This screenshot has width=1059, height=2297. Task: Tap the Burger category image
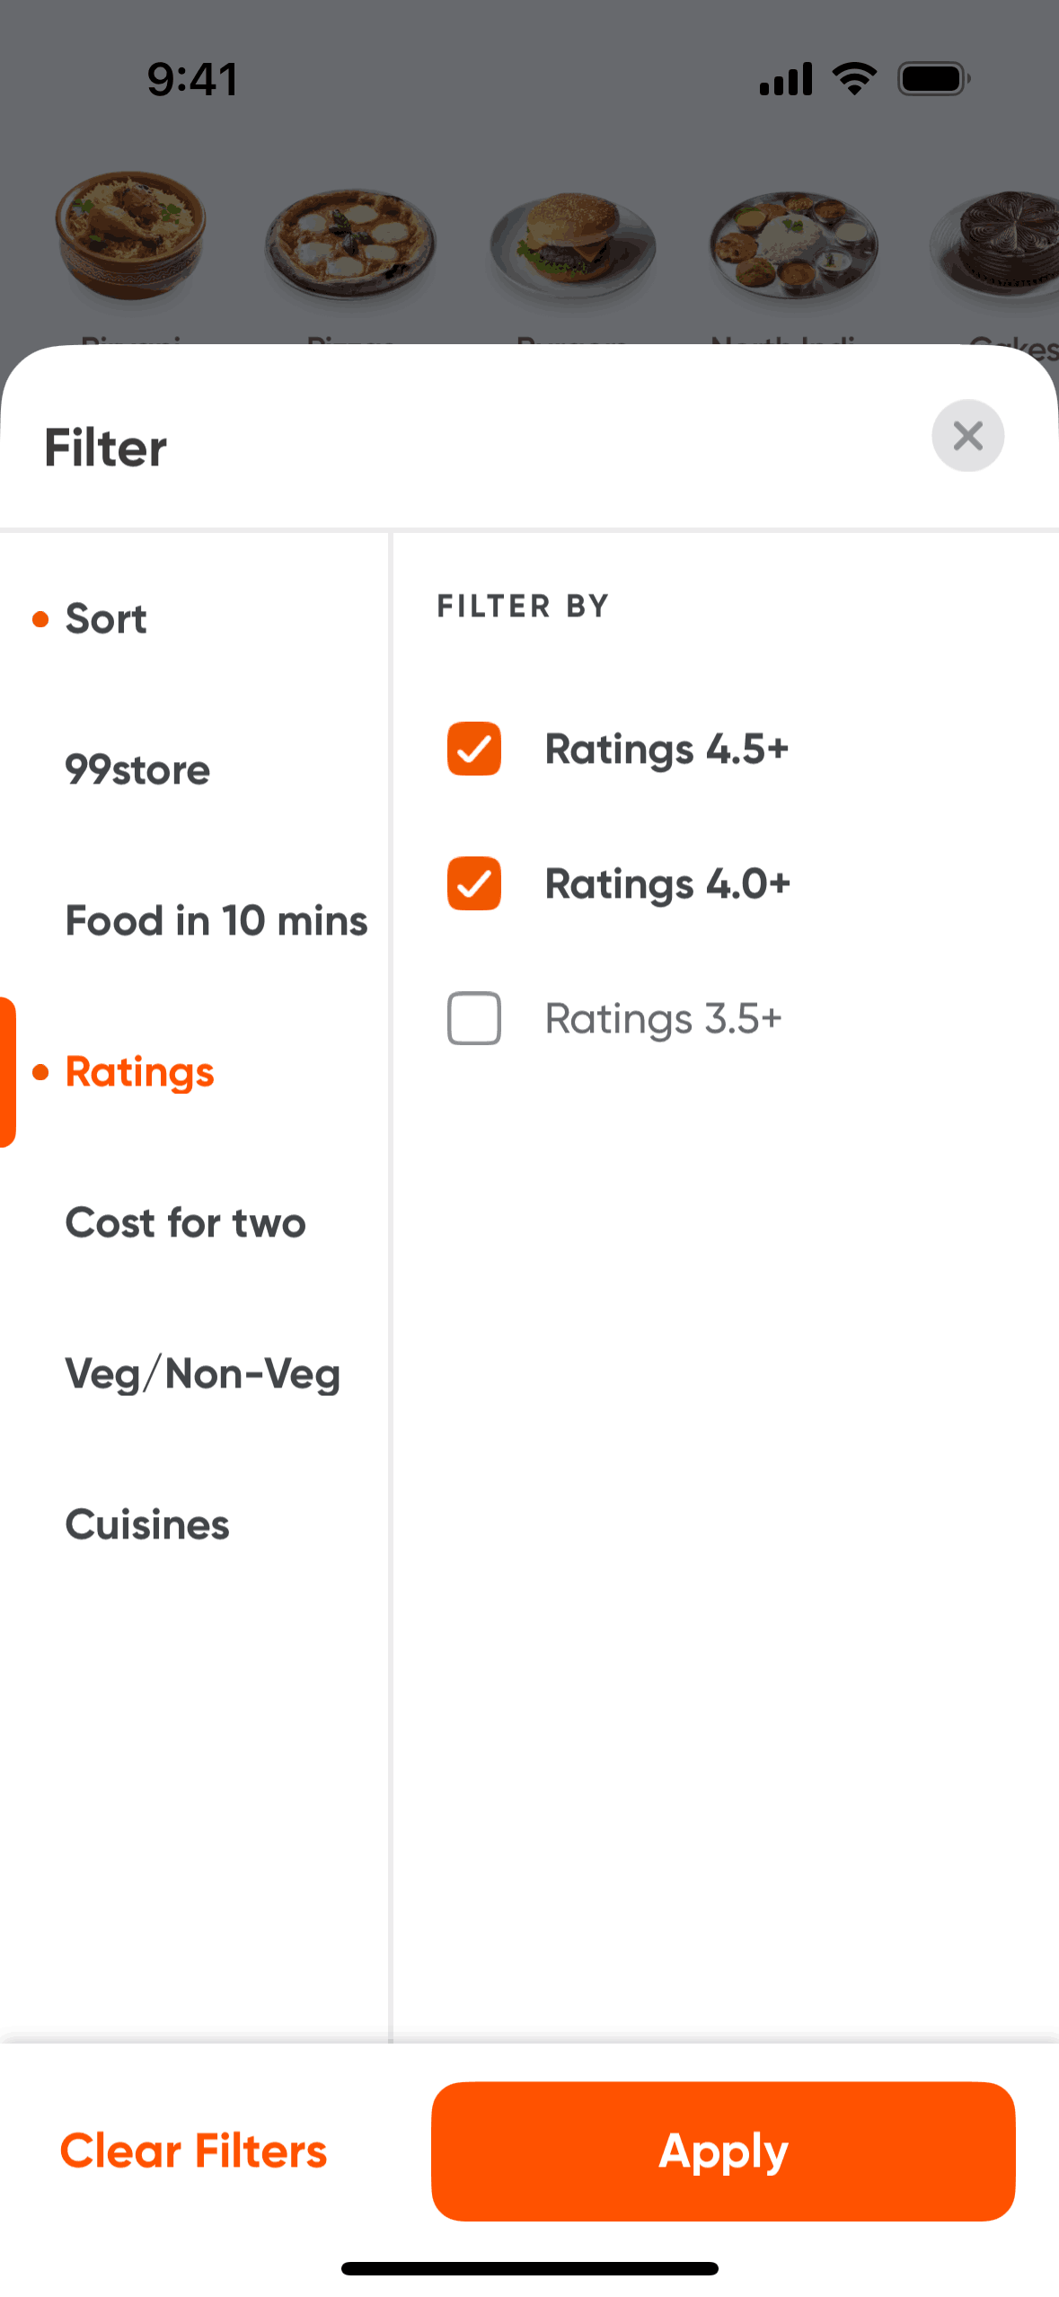pos(572,239)
